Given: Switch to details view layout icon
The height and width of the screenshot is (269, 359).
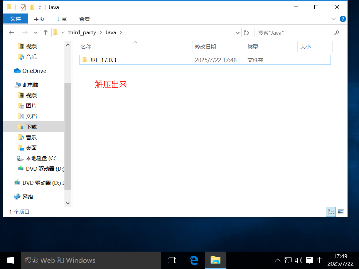Looking at the screenshot, I should coord(331,212).
